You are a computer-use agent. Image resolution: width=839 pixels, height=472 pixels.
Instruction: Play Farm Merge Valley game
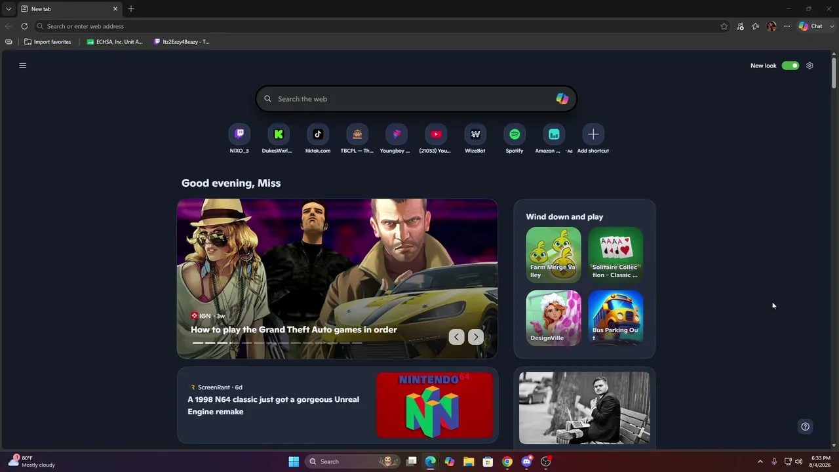[x=553, y=254]
